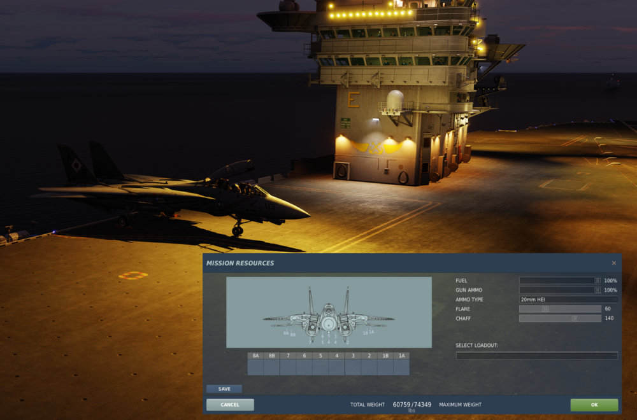Adjust the FLARE slider grip
This screenshot has height=420, width=637.
click(545, 309)
